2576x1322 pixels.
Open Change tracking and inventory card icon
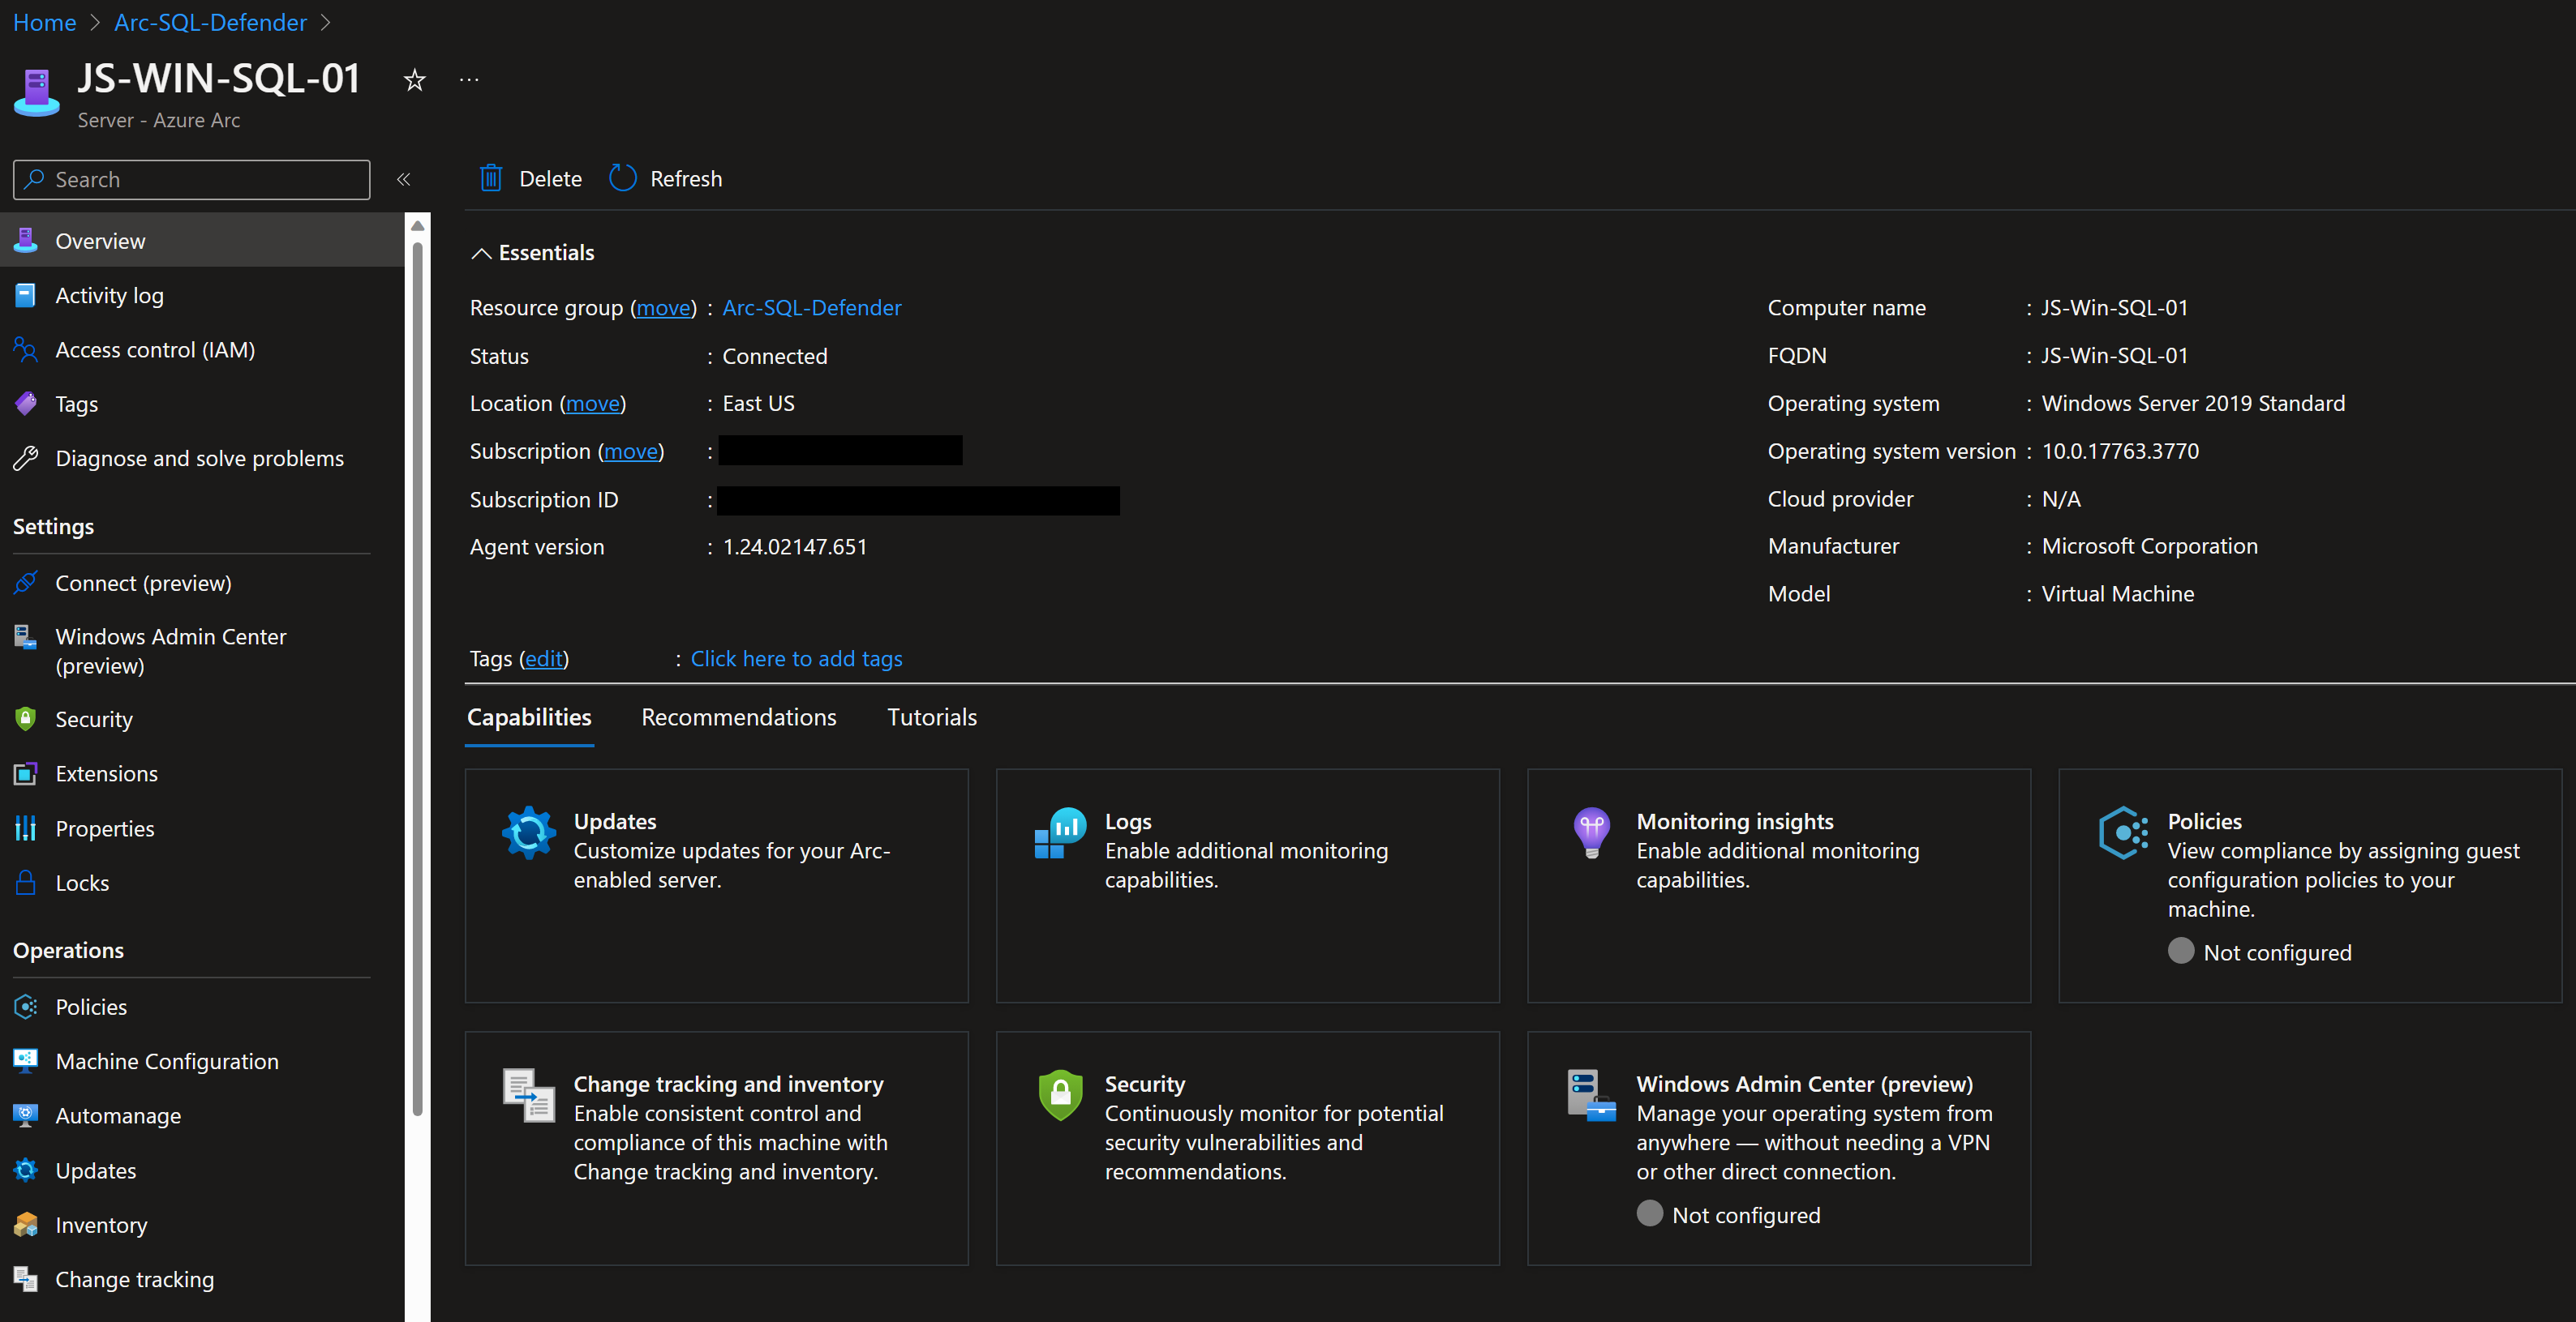coord(528,1095)
